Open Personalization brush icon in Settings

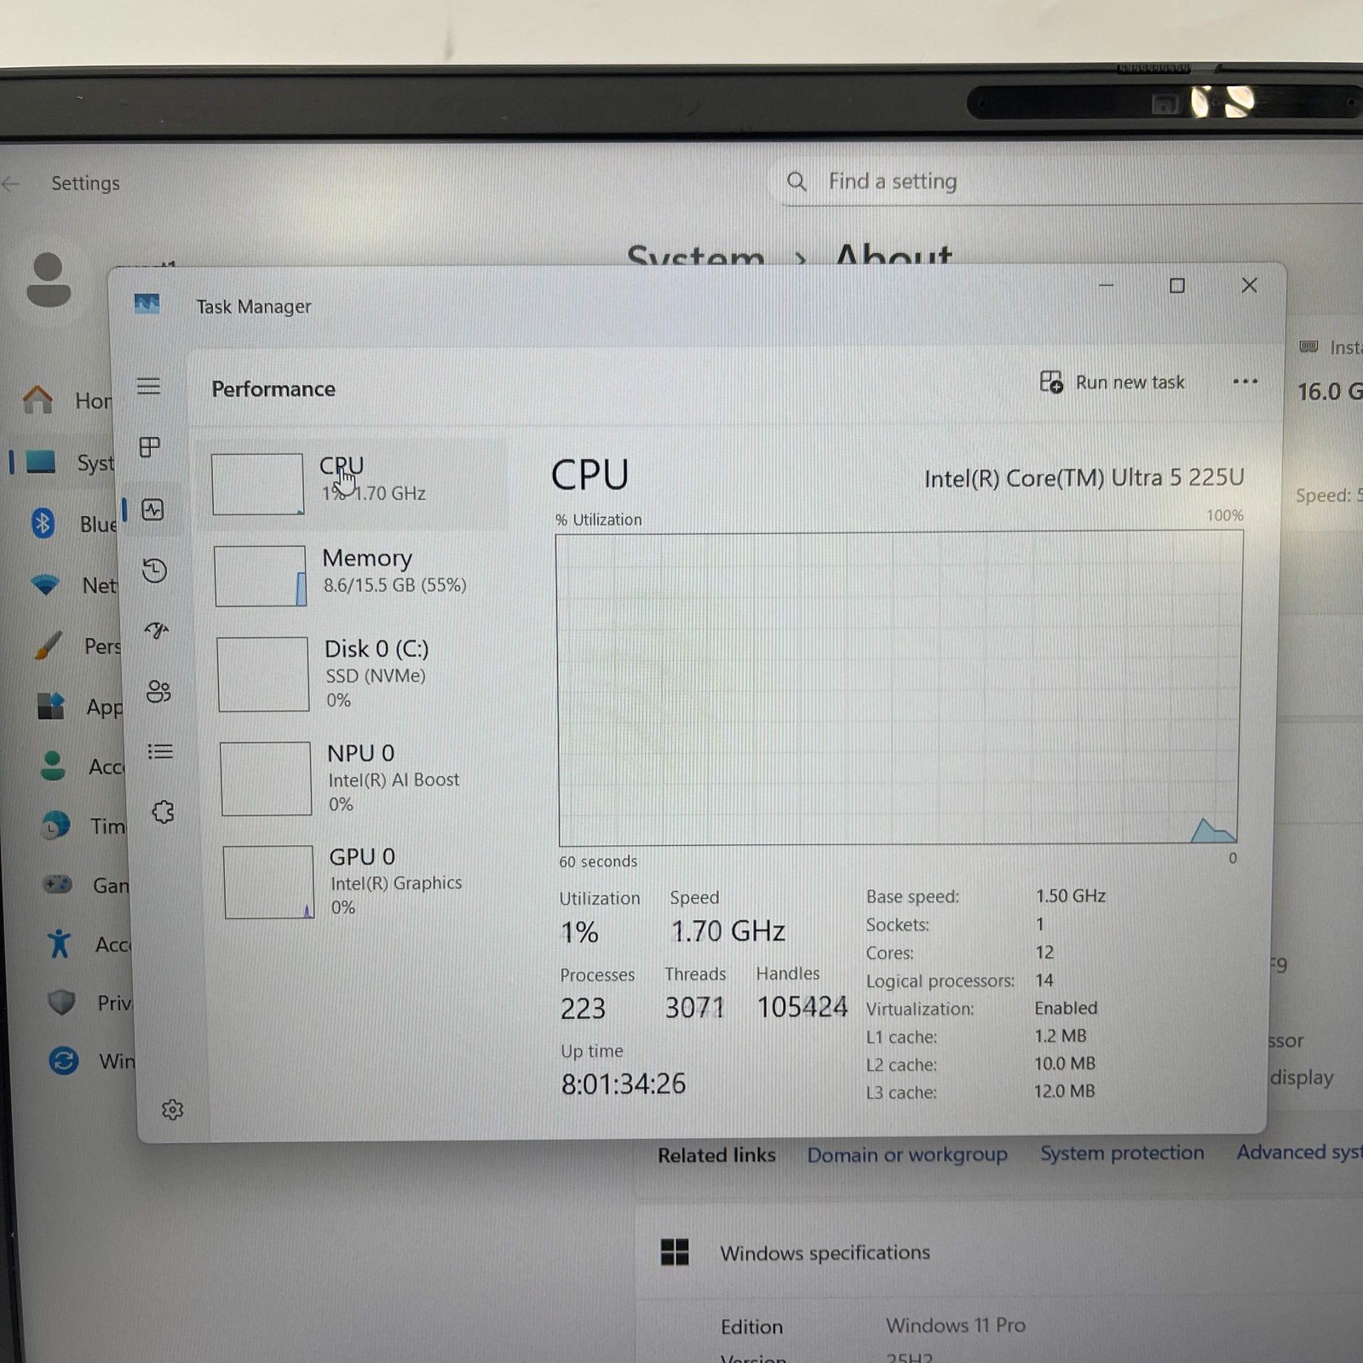(x=49, y=645)
